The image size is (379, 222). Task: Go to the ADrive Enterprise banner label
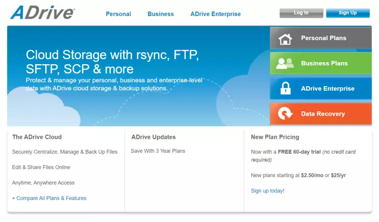(327, 89)
